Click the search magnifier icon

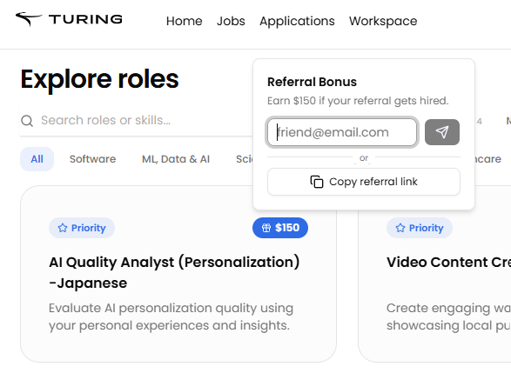coord(27,121)
